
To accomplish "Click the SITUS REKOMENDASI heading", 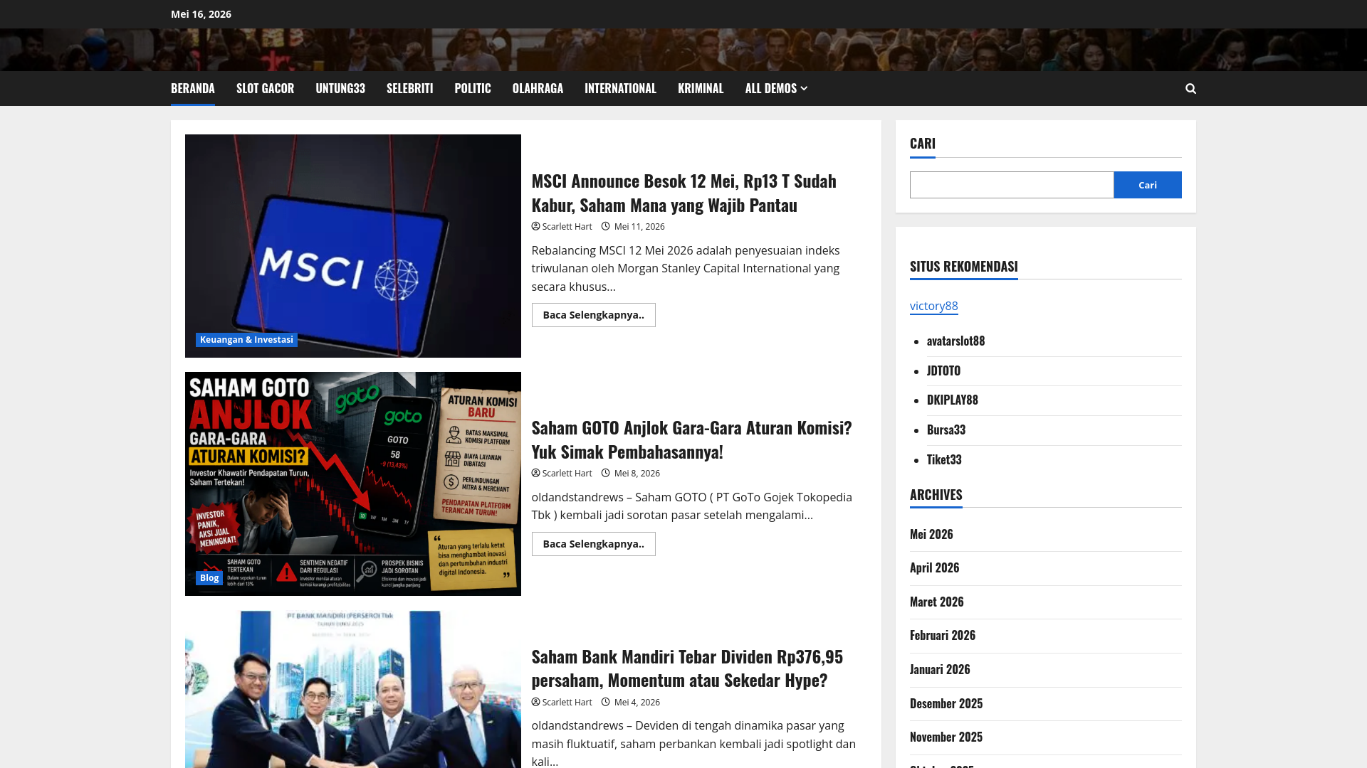I will click(x=963, y=267).
